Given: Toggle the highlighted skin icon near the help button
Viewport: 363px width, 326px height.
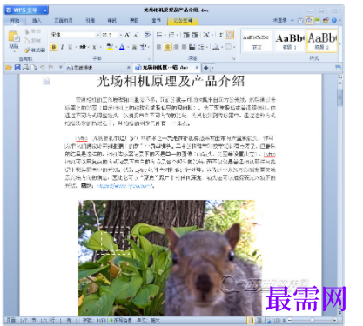Looking at the screenshot, I should (309, 20).
